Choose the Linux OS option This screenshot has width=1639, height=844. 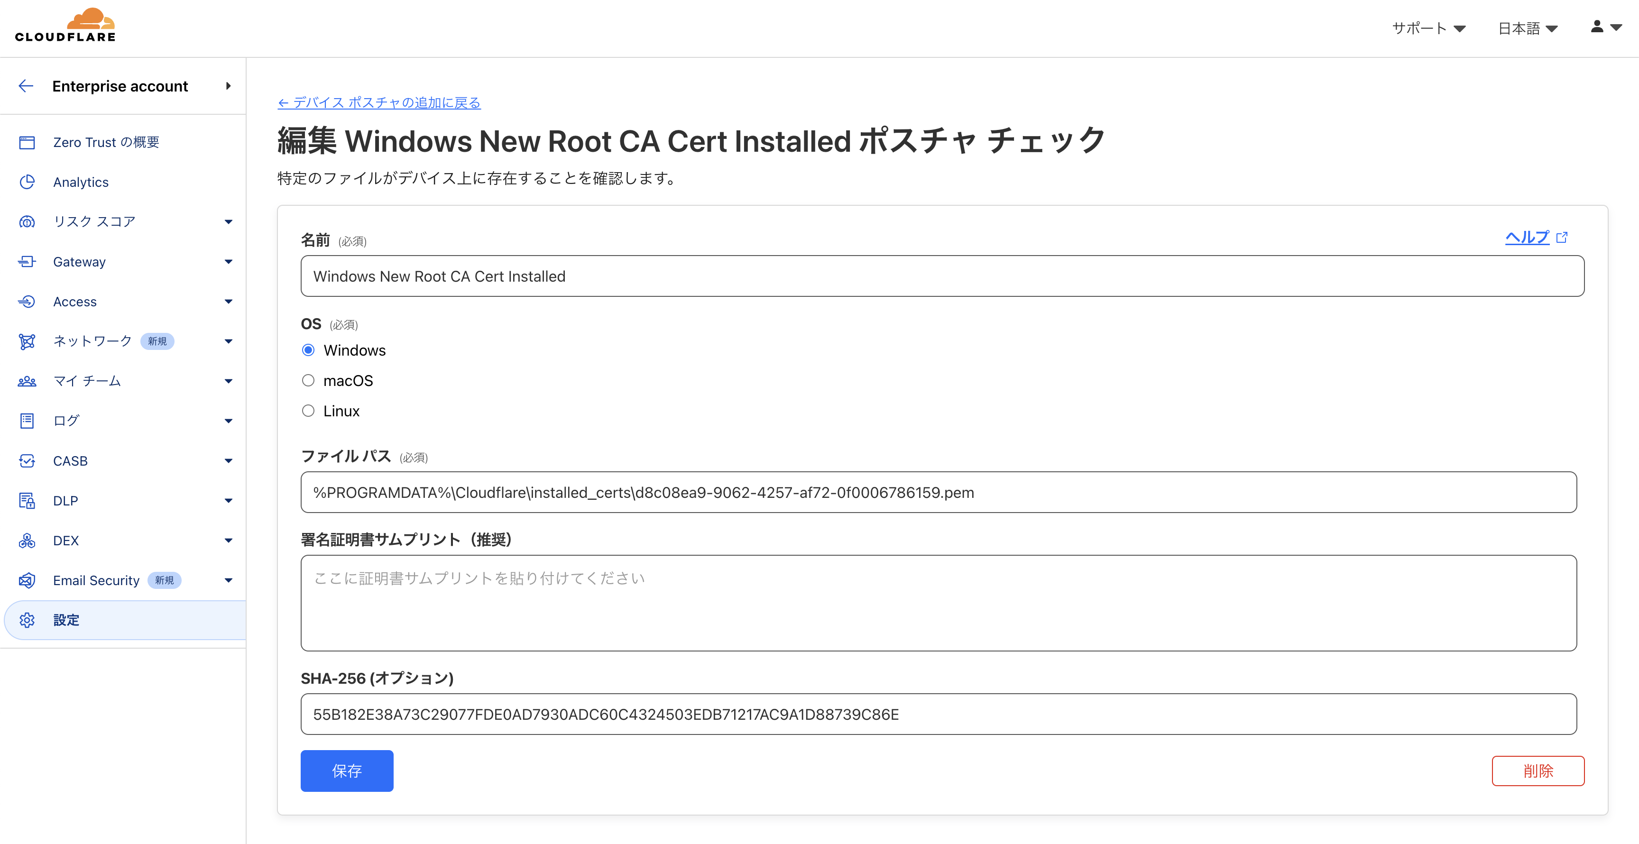click(x=309, y=411)
